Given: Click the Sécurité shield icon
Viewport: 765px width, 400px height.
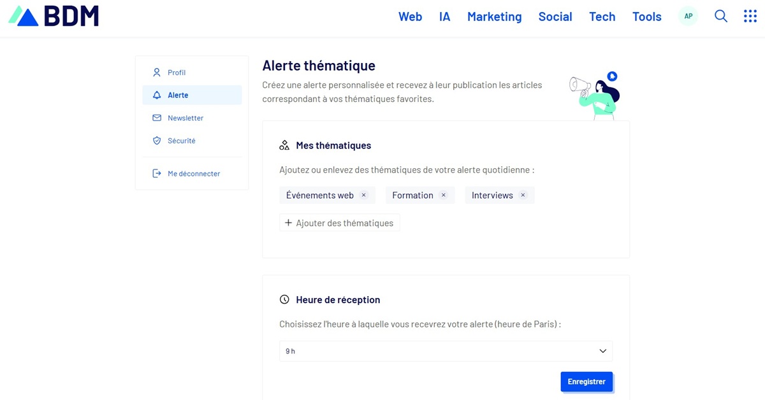Looking at the screenshot, I should point(157,141).
